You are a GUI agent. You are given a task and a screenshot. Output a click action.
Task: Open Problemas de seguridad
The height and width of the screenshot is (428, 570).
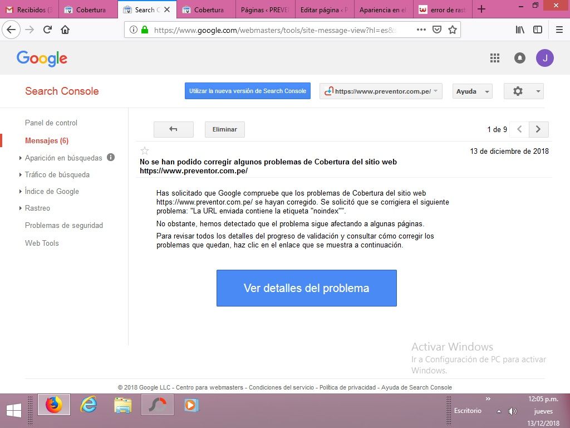click(x=63, y=226)
